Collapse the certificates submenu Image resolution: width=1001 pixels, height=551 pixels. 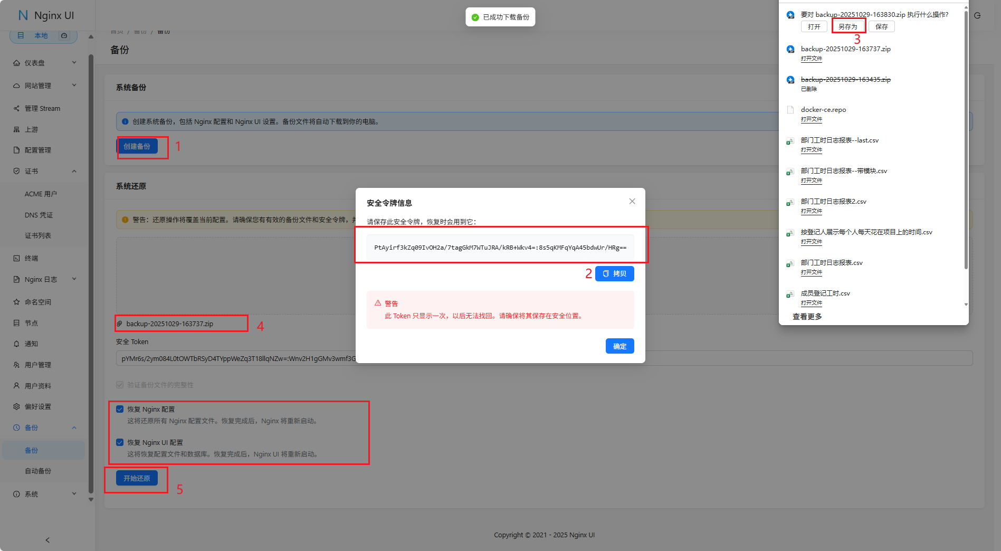(x=74, y=171)
